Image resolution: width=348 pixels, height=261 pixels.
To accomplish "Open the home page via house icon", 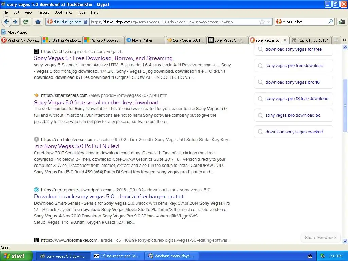I will (x=38, y=22).
